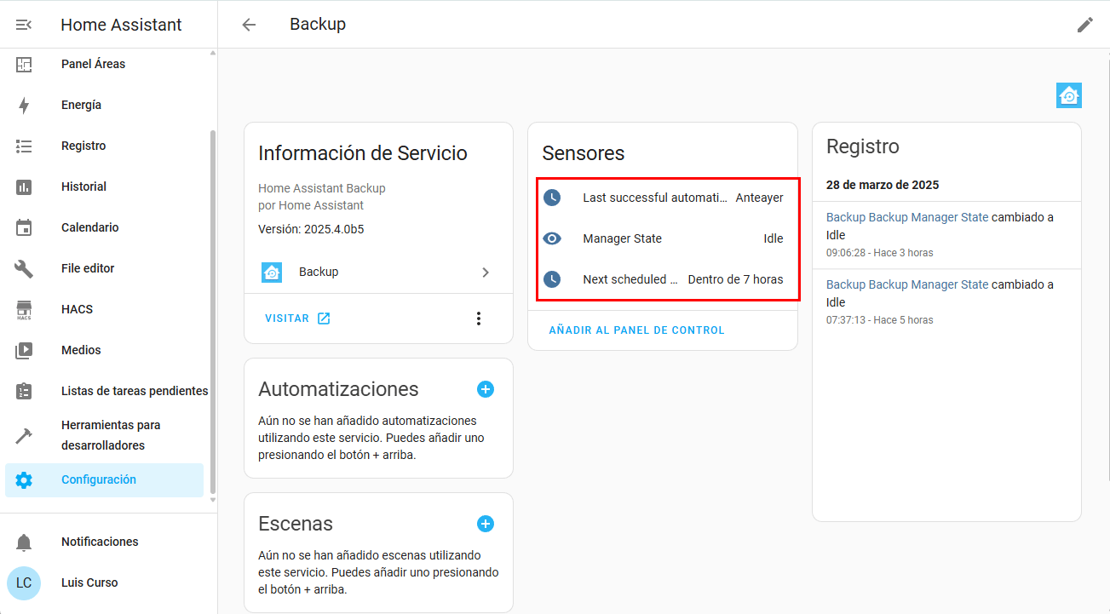Click the Notificaciones bell icon

coord(24,542)
